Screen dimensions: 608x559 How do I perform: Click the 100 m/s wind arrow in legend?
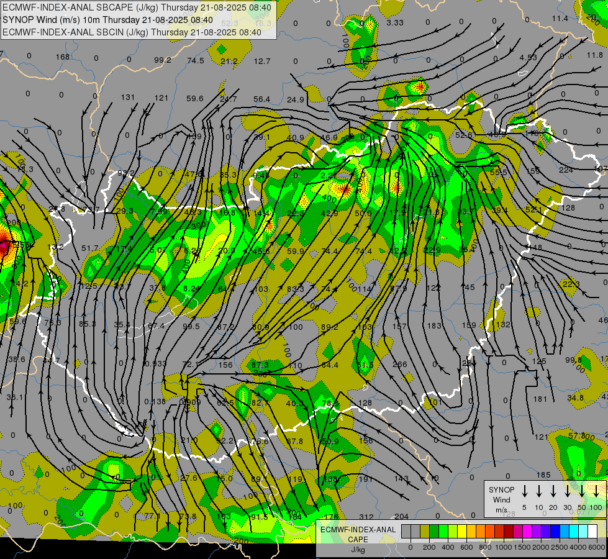596,491
